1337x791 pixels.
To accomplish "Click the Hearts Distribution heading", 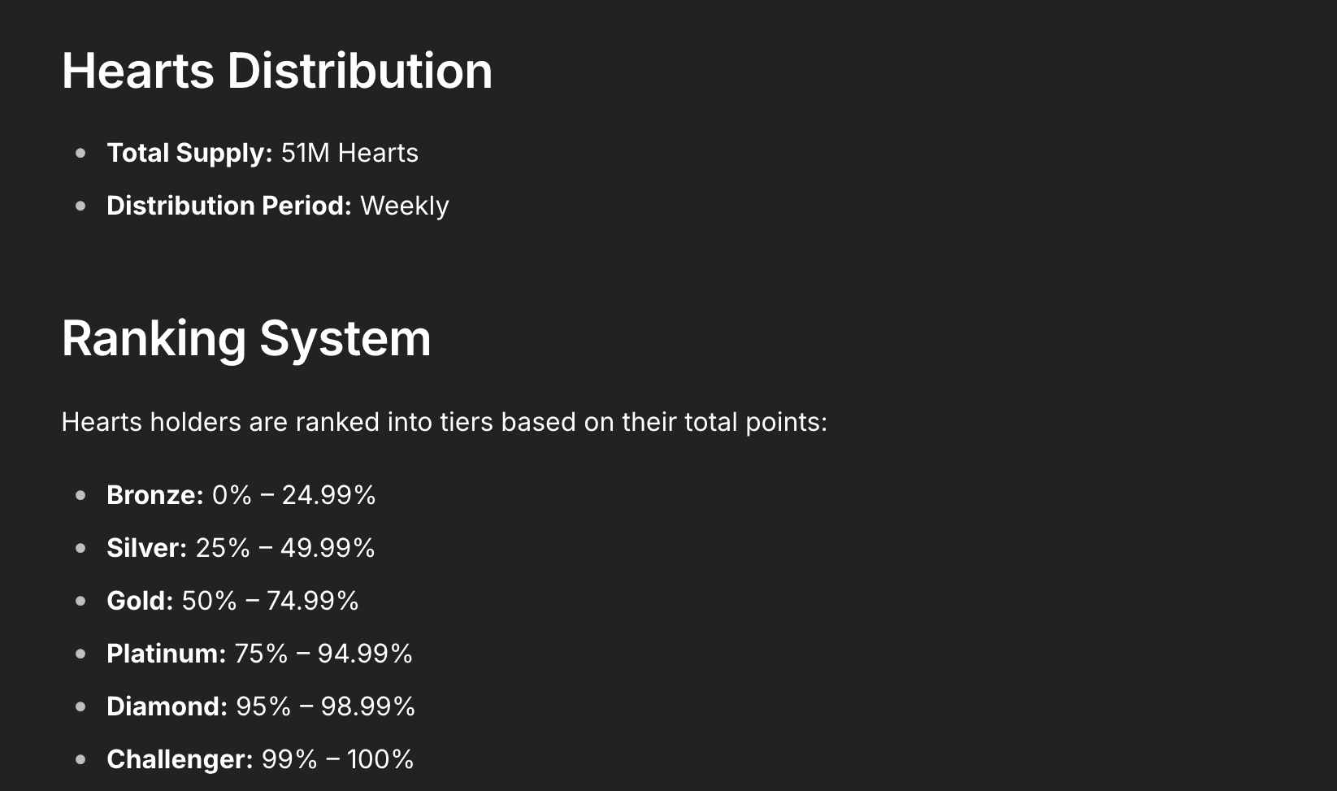I will pyautogui.click(x=277, y=71).
